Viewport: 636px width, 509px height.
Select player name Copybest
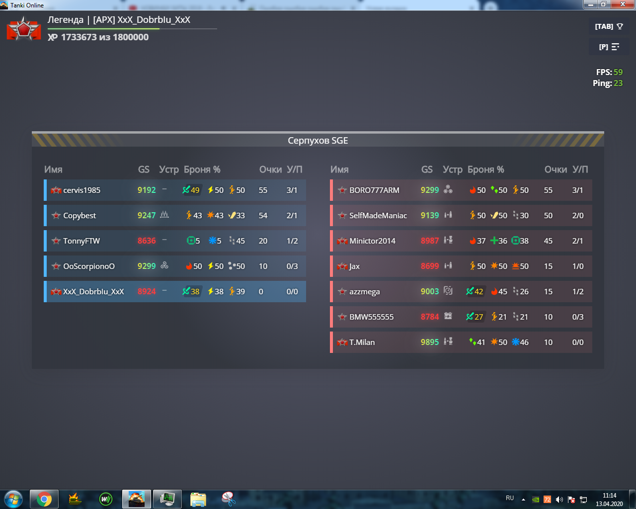pos(79,215)
